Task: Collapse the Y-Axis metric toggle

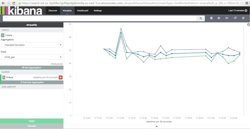Action: [x=3, y=35]
